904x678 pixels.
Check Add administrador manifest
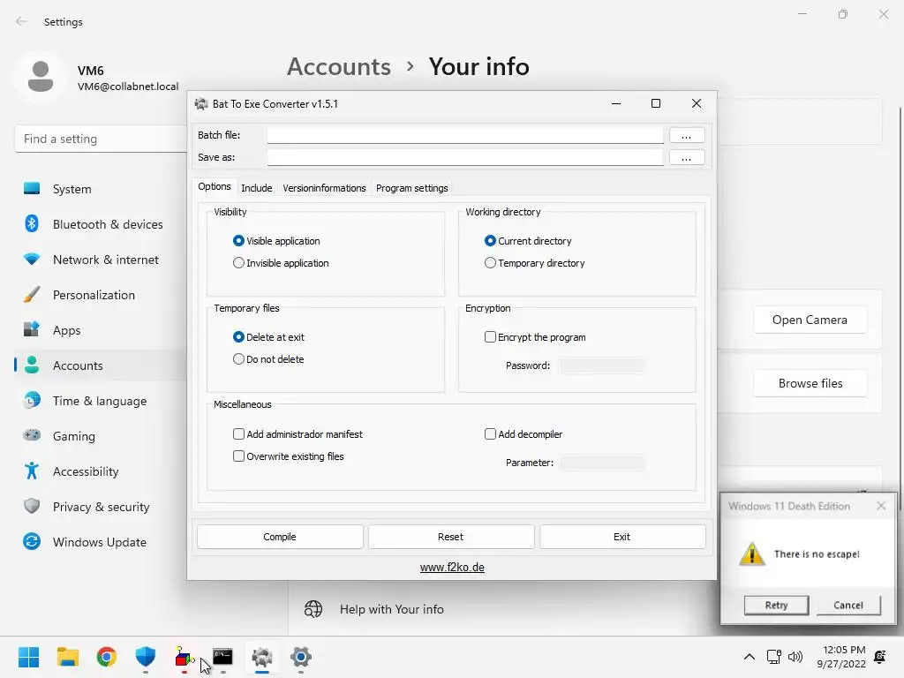point(238,433)
